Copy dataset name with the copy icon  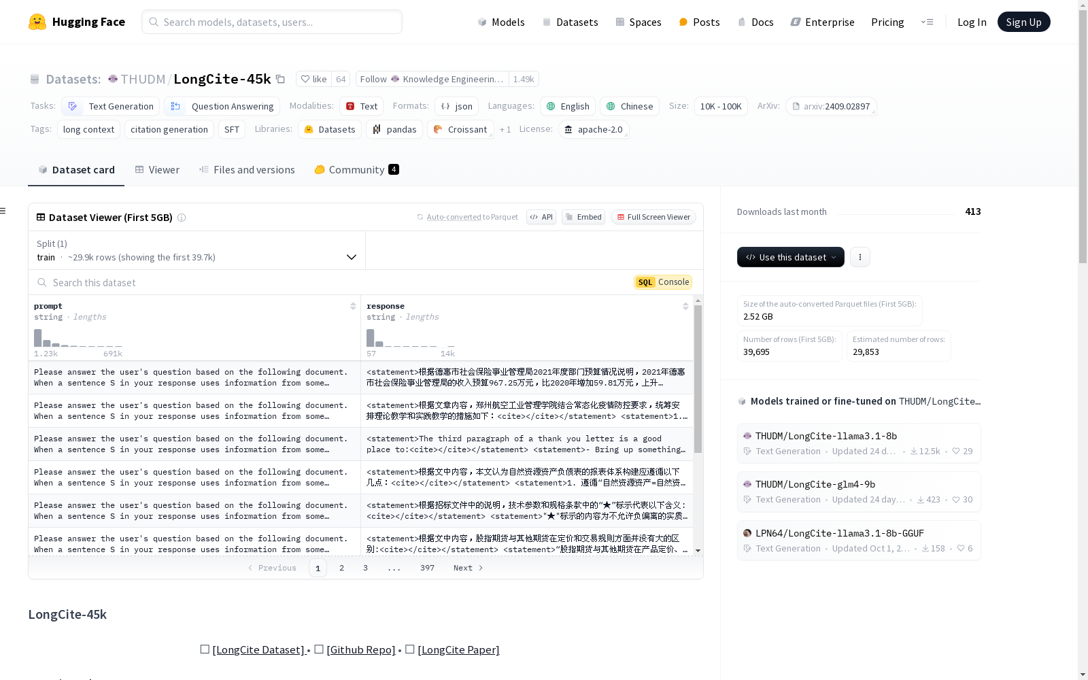click(280, 79)
